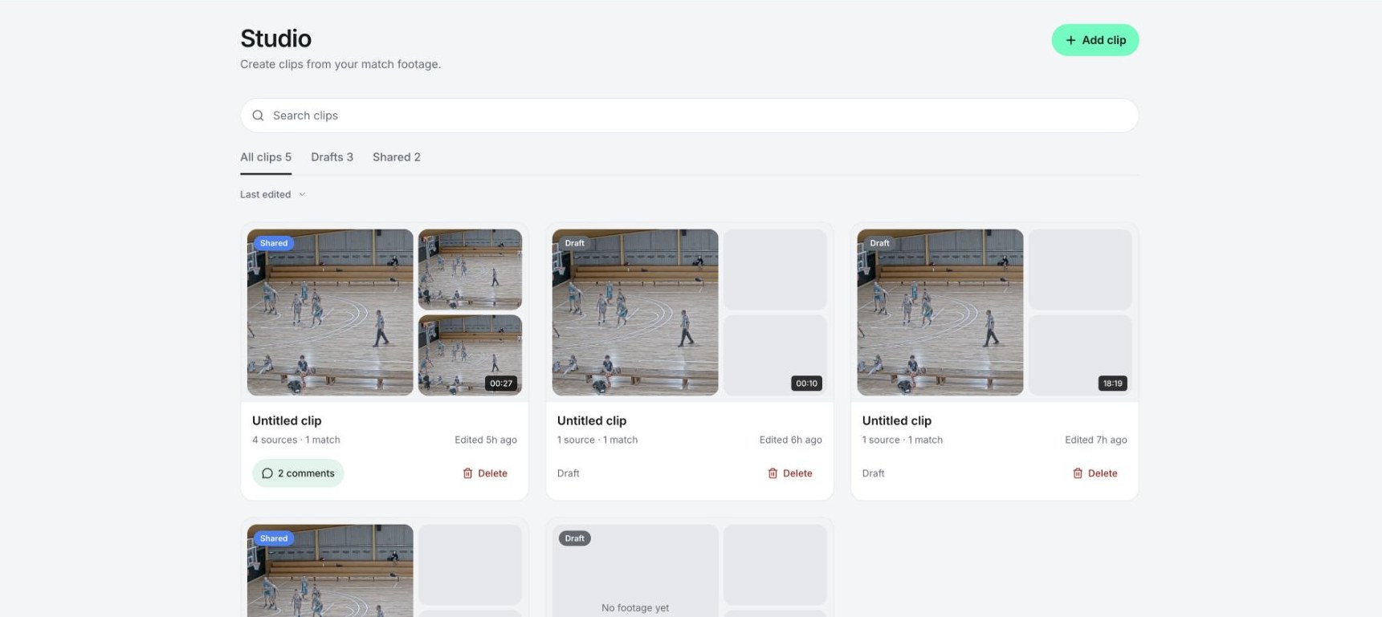Click the Add clip button

[x=1095, y=40]
